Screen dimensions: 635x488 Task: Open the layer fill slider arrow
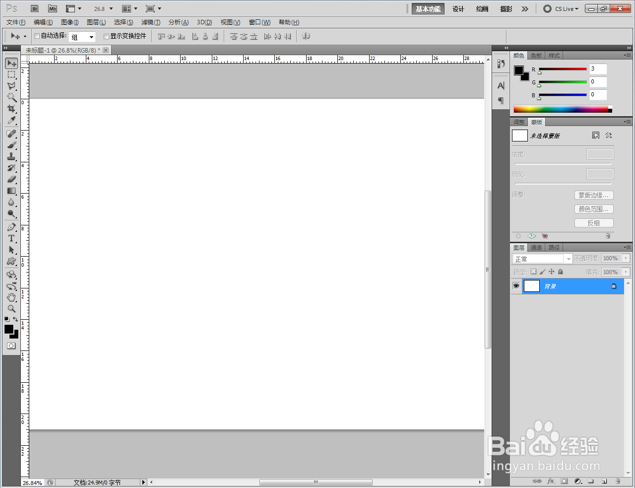[626, 272]
